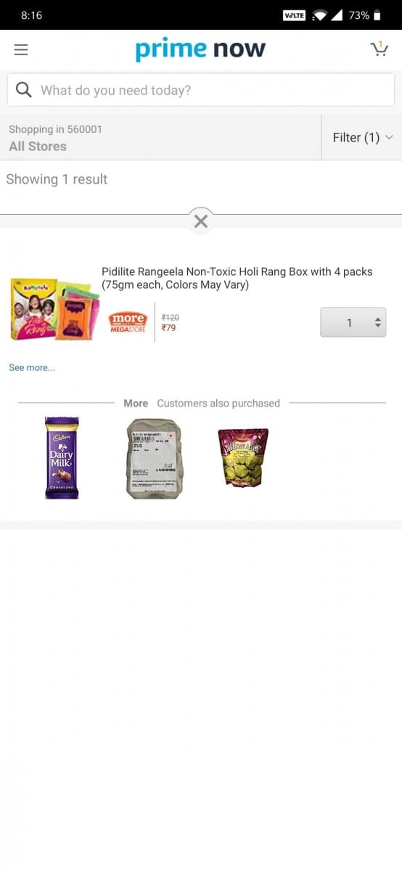The height and width of the screenshot is (871, 402).
Task: Tap the More Megastore logo
Action: click(128, 322)
